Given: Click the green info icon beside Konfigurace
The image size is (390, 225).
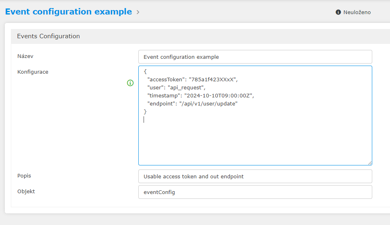Looking at the screenshot, I should [130, 83].
